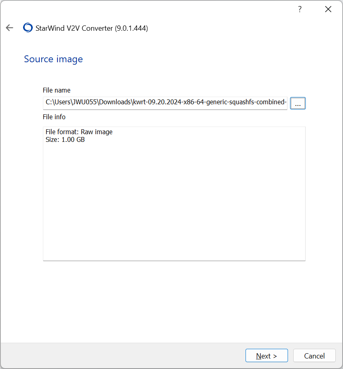Close the V2V Converter window
343x369 pixels.
coord(328,9)
